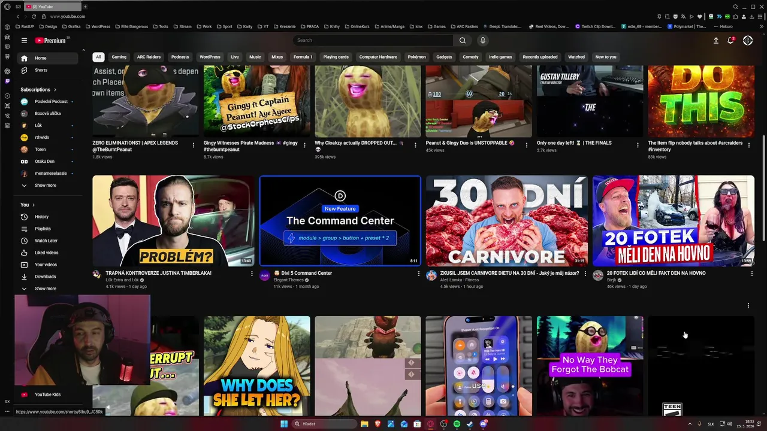Viewport: 767px width, 431px height.
Task: Click the YouTube search field
Action: click(373, 40)
